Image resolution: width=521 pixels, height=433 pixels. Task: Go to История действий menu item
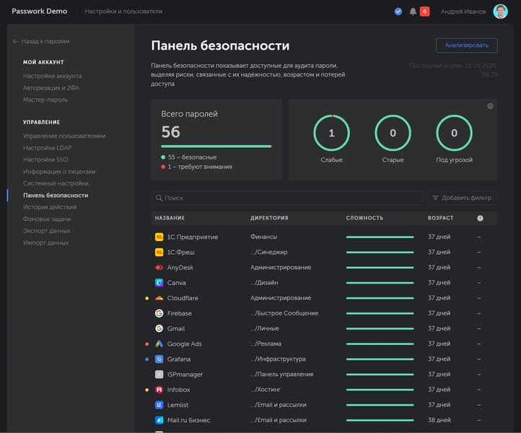click(50, 207)
